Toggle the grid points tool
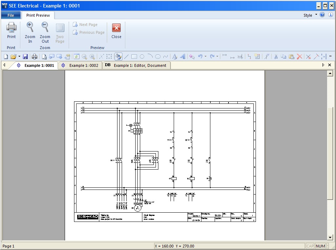Image resolution: width=336 pixels, height=250 pixels. pyautogui.click(x=109, y=57)
